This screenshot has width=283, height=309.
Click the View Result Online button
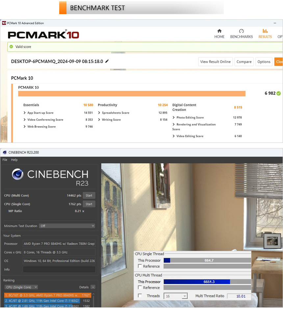[215, 62]
